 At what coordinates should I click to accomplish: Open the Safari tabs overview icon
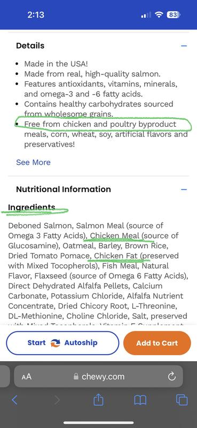182,400
